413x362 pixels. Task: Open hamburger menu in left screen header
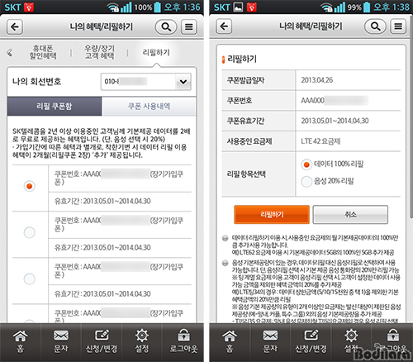[189, 26]
